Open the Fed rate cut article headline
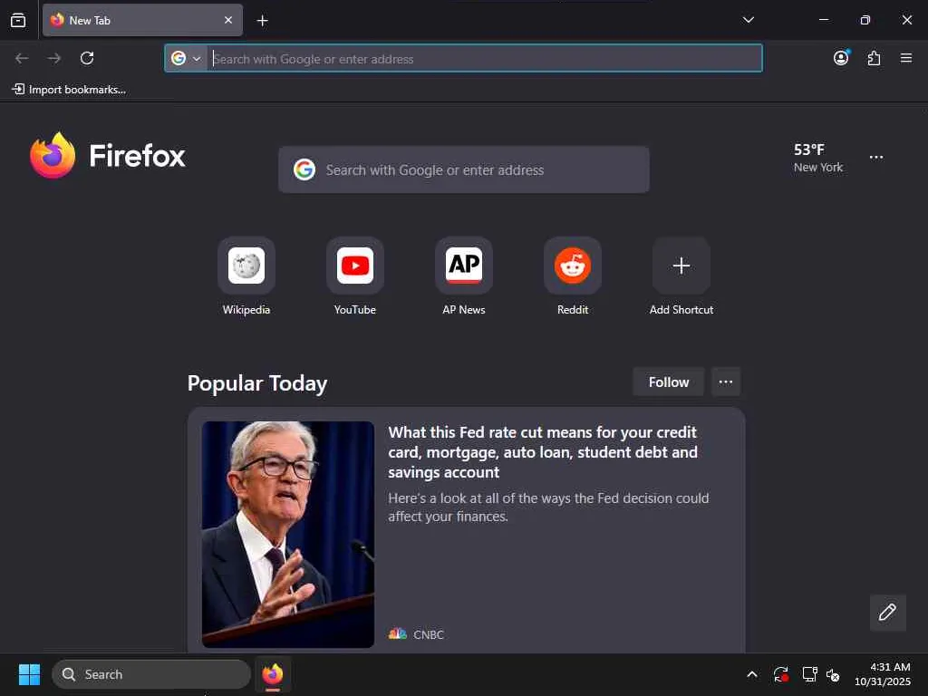928x696 pixels. pyautogui.click(x=543, y=452)
